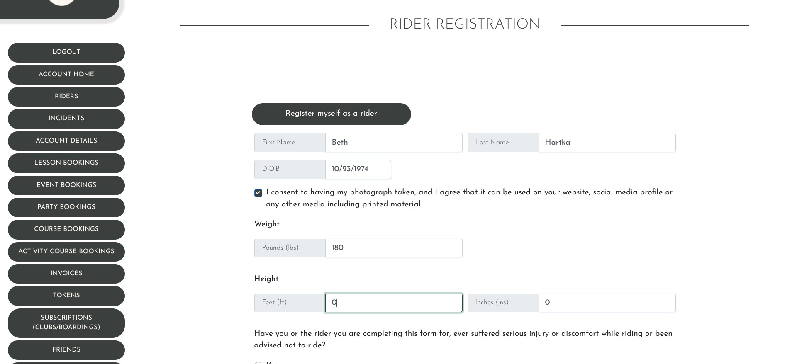This screenshot has height=364, width=797.
Task: Click the D.O.B date field
Action: click(358, 170)
